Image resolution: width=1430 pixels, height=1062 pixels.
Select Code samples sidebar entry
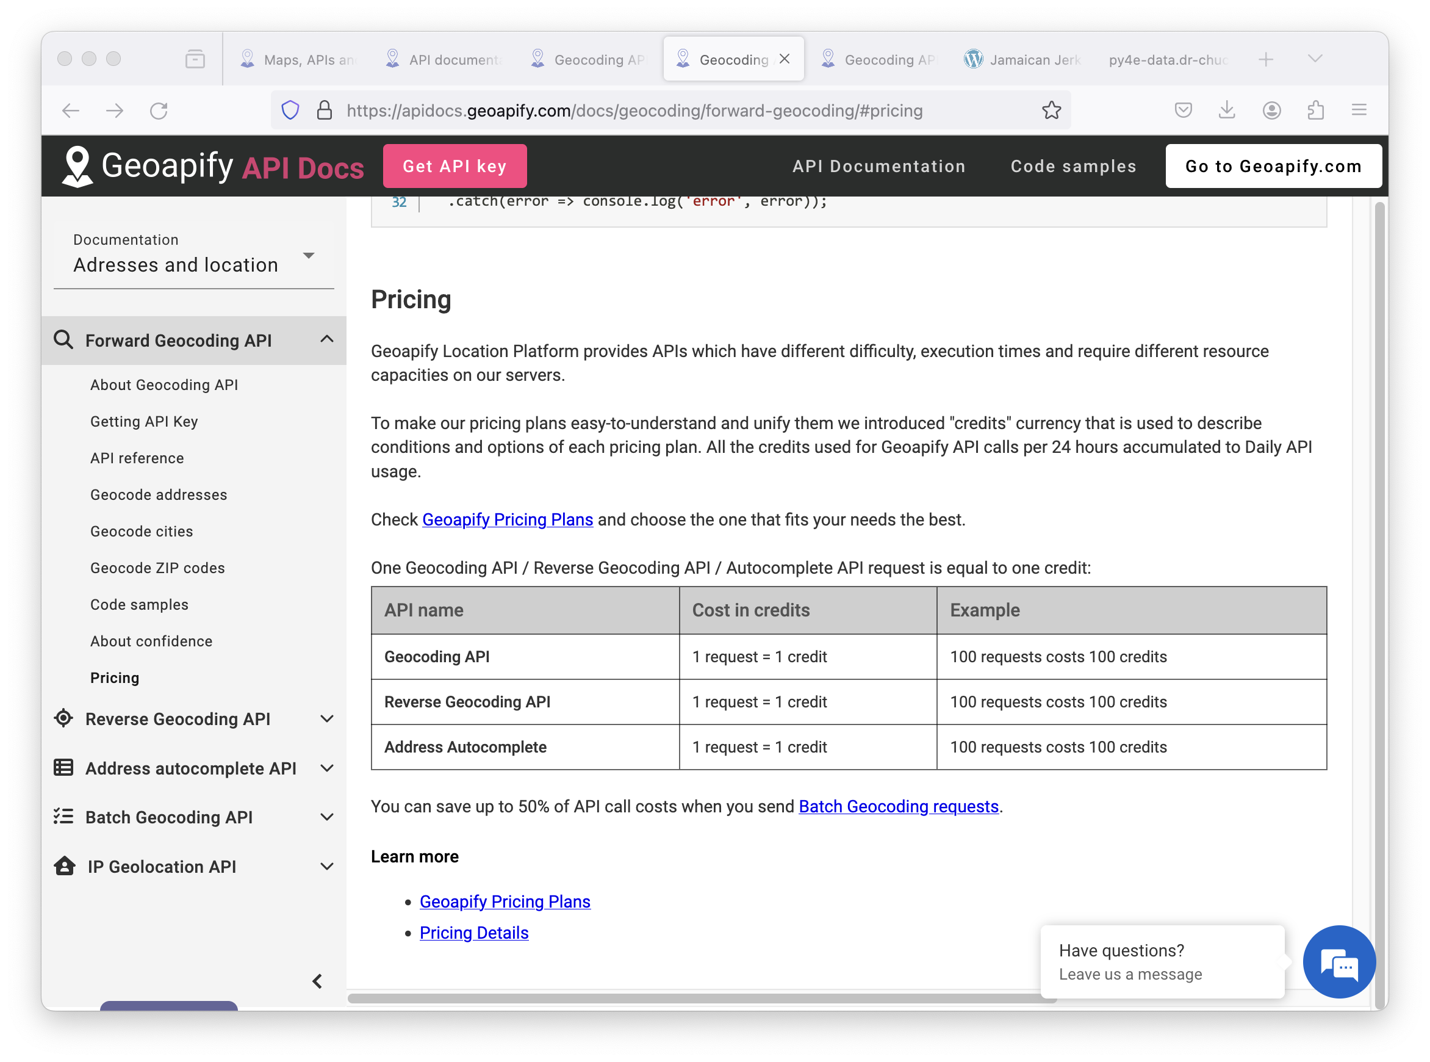(140, 604)
